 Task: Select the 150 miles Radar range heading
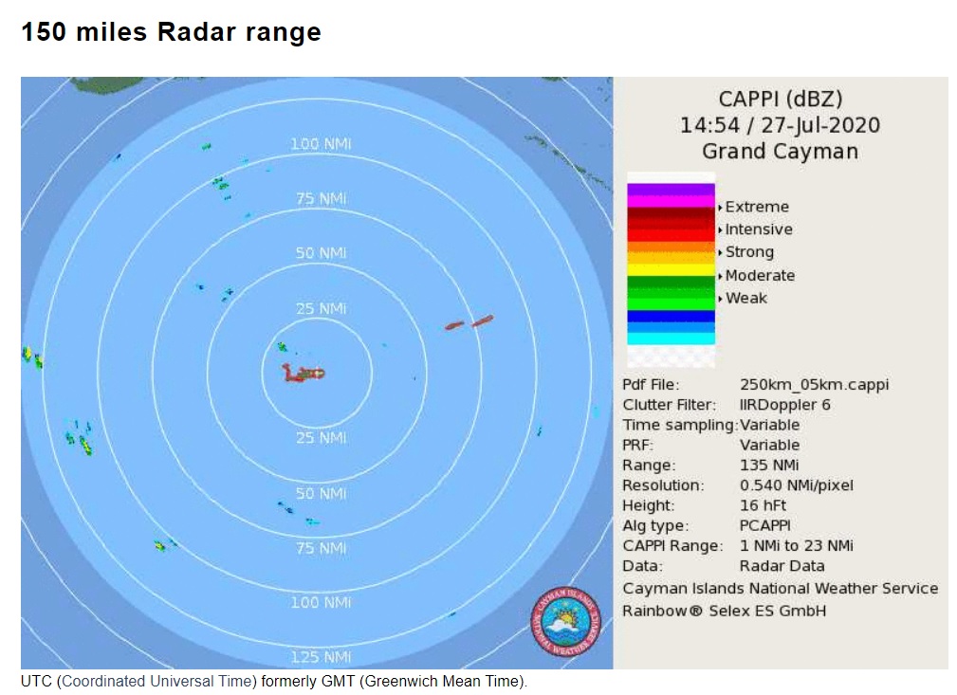coord(171,31)
